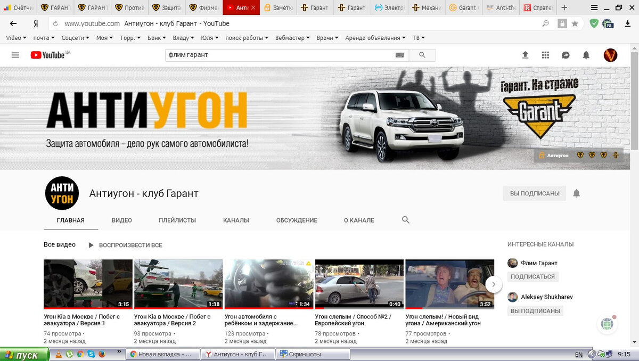Expand the Моя bookmarks folder
The width and height of the screenshot is (639, 361).
pyautogui.click(x=104, y=38)
